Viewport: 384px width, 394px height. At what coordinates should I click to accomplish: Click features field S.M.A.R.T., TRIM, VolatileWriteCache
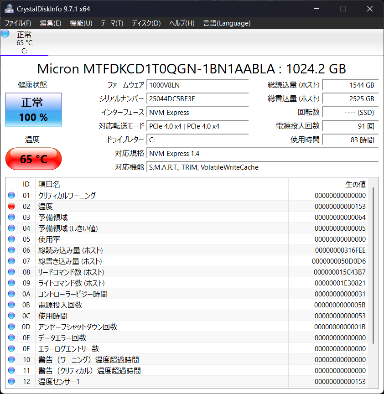point(263,167)
